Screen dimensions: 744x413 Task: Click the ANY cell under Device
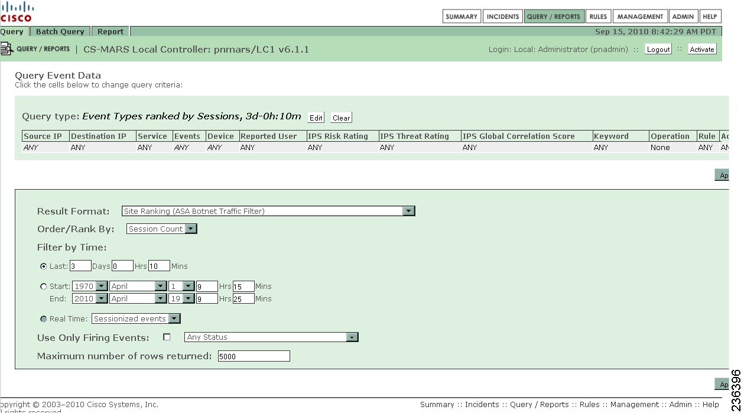point(222,148)
